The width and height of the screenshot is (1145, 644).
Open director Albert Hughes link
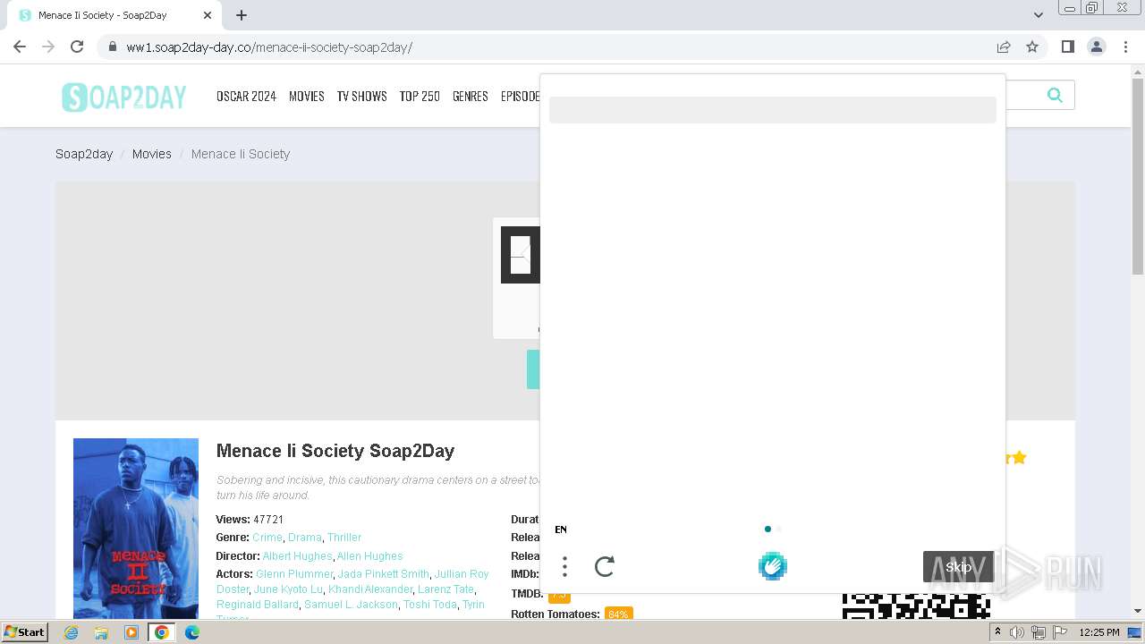point(297,556)
